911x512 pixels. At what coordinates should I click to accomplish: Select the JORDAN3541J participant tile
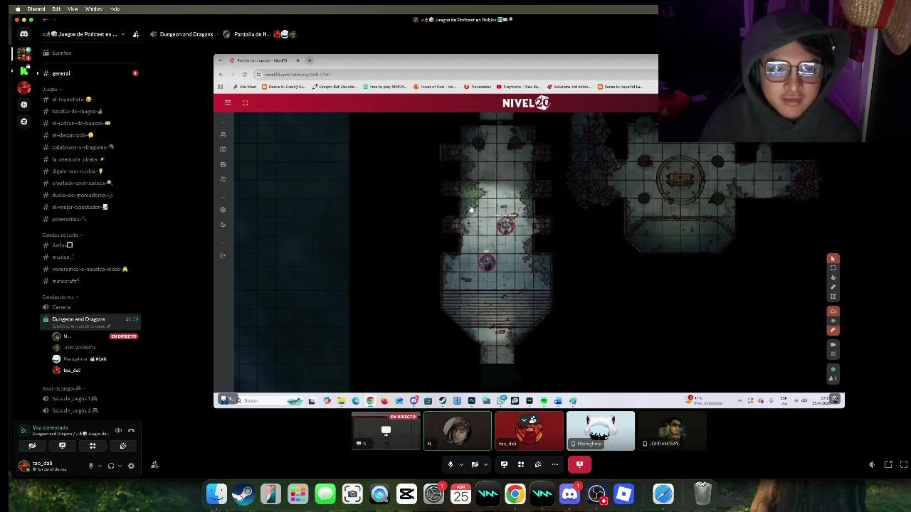(672, 431)
